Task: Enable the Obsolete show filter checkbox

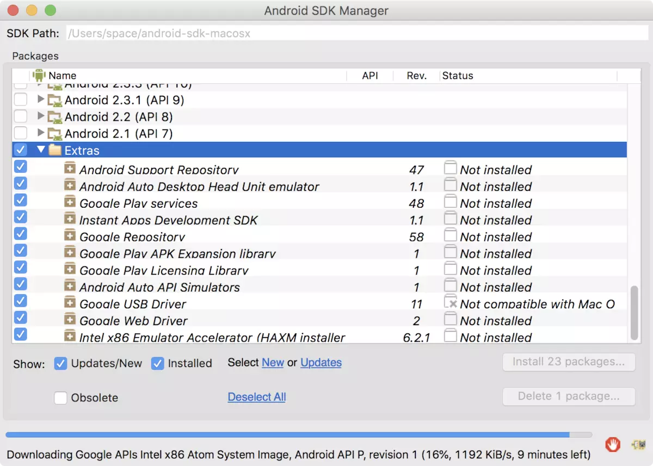Action: (x=60, y=398)
